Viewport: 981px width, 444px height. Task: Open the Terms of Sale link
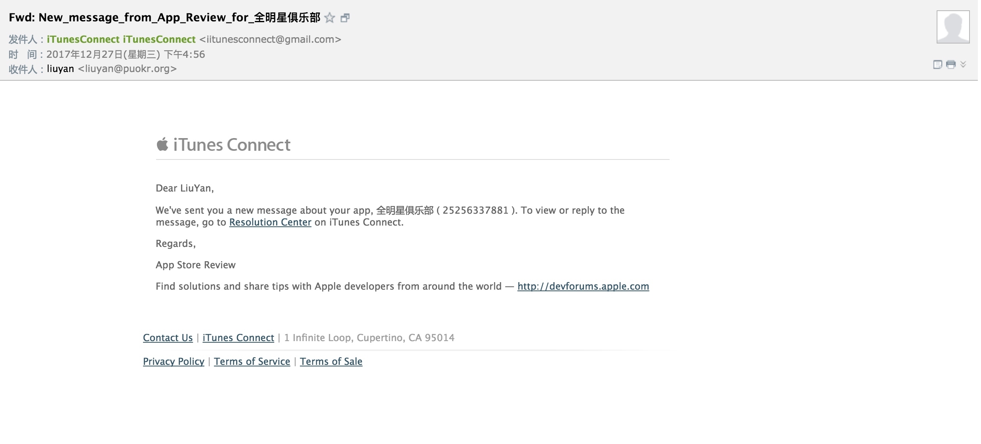[x=331, y=362]
